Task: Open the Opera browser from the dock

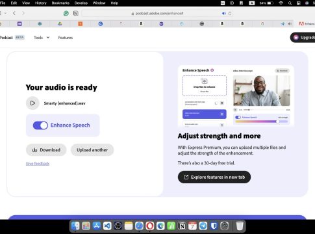Action: click(x=150, y=226)
